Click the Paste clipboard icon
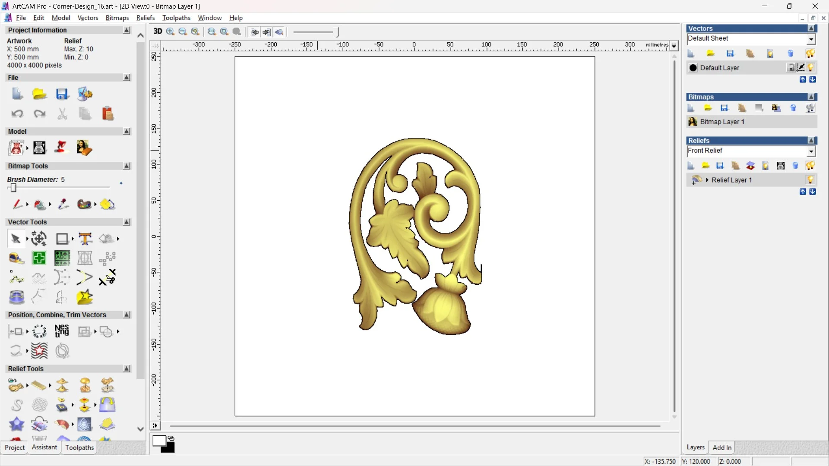 (x=108, y=114)
